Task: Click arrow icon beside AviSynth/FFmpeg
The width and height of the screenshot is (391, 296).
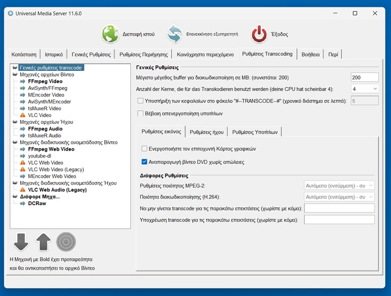Action: click(23, 88)
